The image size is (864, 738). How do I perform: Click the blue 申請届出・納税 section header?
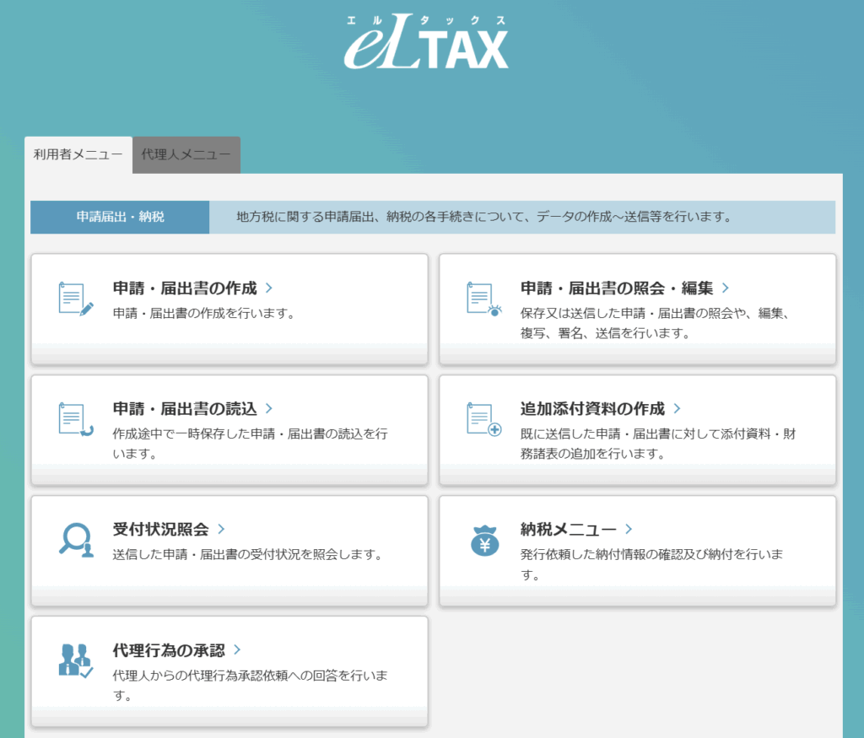pos(120,217)
